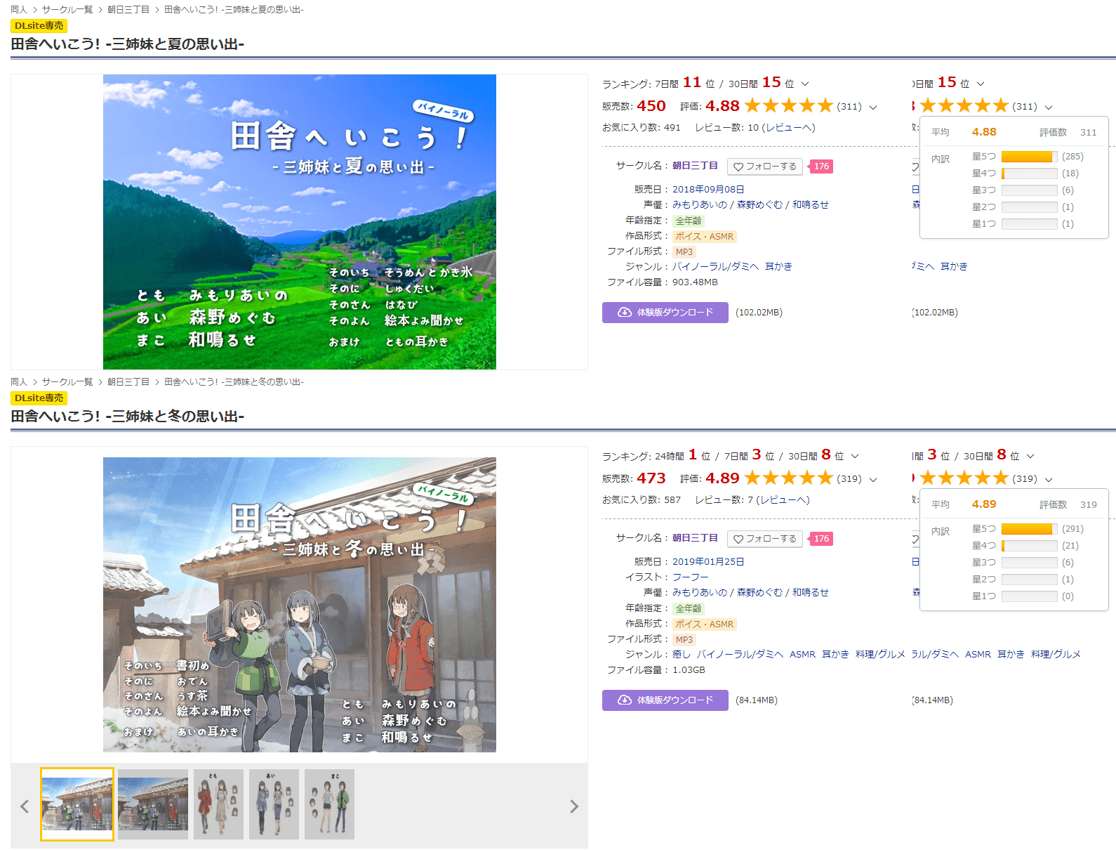The width and height of the screenshot is (1116, 850).
Task: Select the blue-coat character sheet thumbnail
Action: 274,804
